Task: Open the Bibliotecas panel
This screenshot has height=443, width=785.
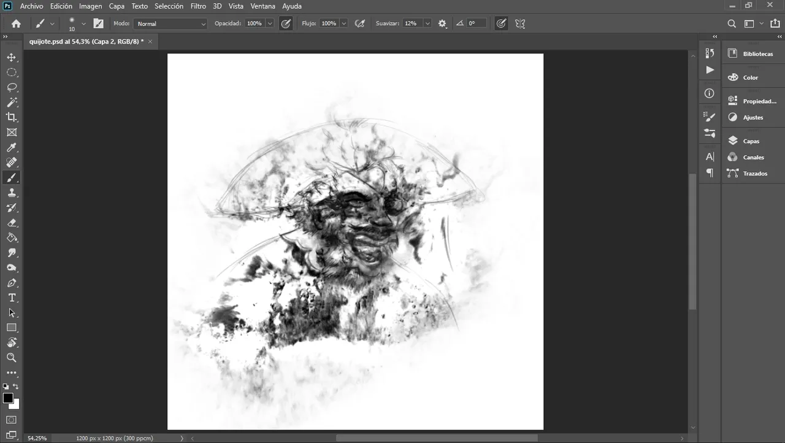Action: coord(752,53)
